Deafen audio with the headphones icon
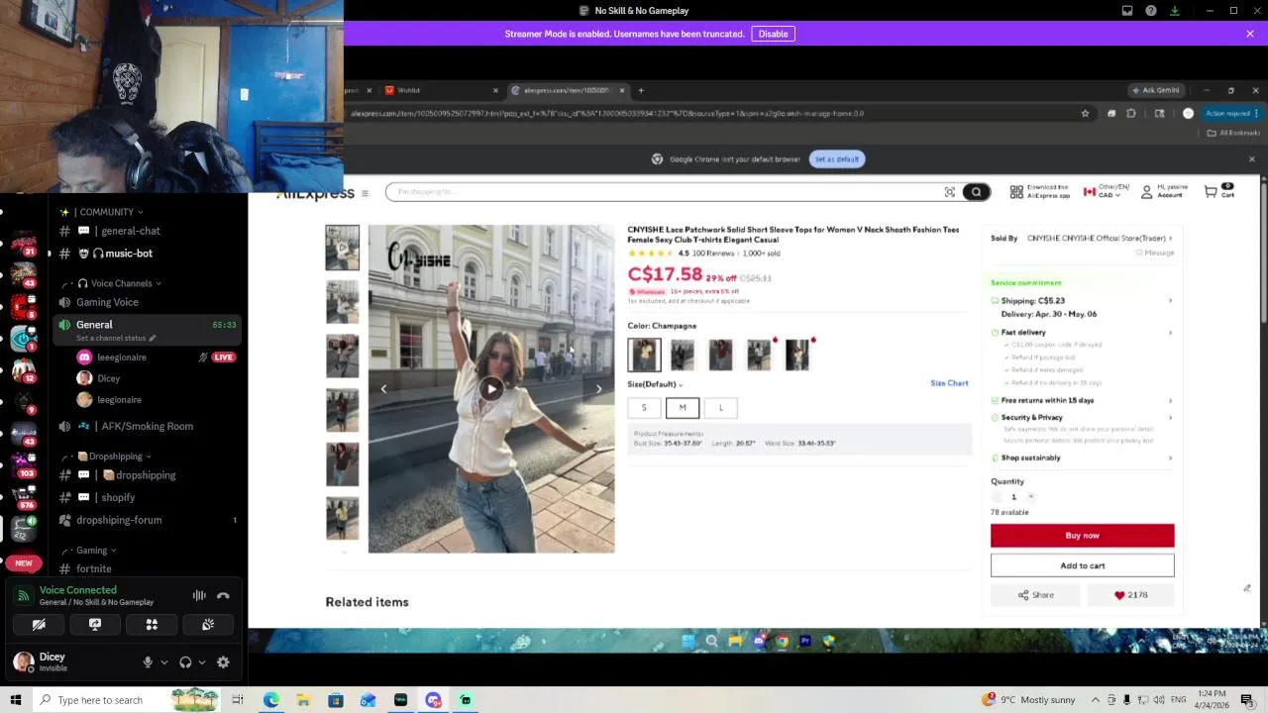1268x713 pixels. pyautogui.click(x=185, y=662)
